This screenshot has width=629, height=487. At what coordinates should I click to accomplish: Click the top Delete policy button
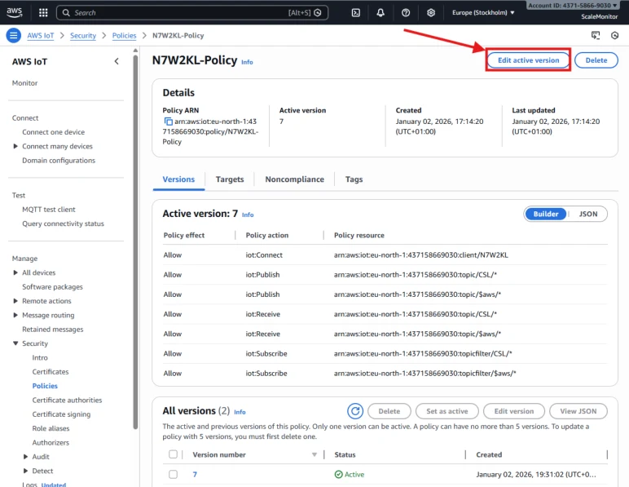(x=596, y=60)
